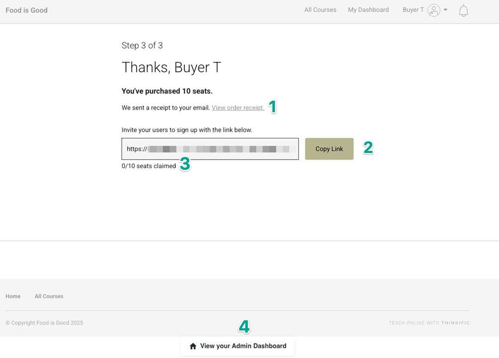Image resolution: width=499 pixels, height=358 pixels.
Task: Open All Courses in the top navigation
Action: (x=320, y=10)
